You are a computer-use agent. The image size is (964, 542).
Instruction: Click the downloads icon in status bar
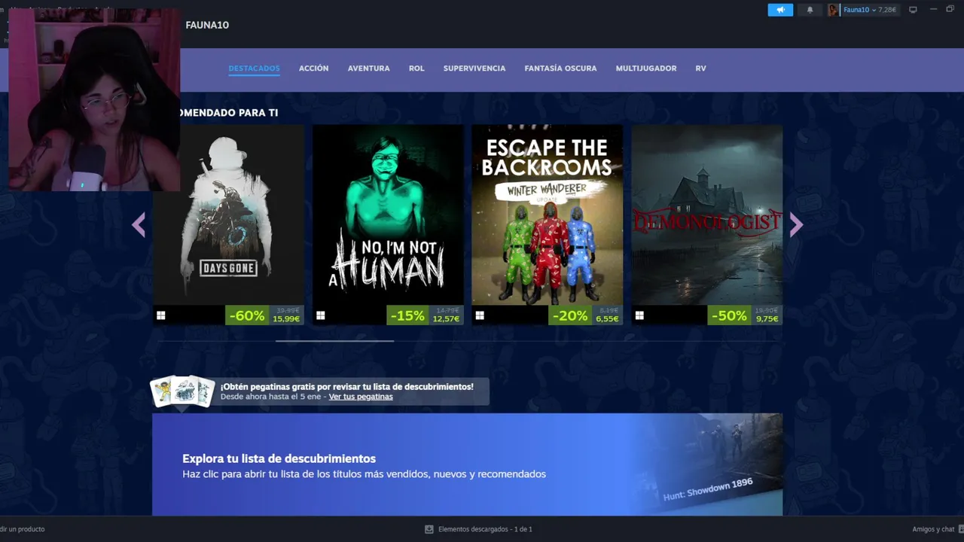pyautogui.click(x=429, y=529)
